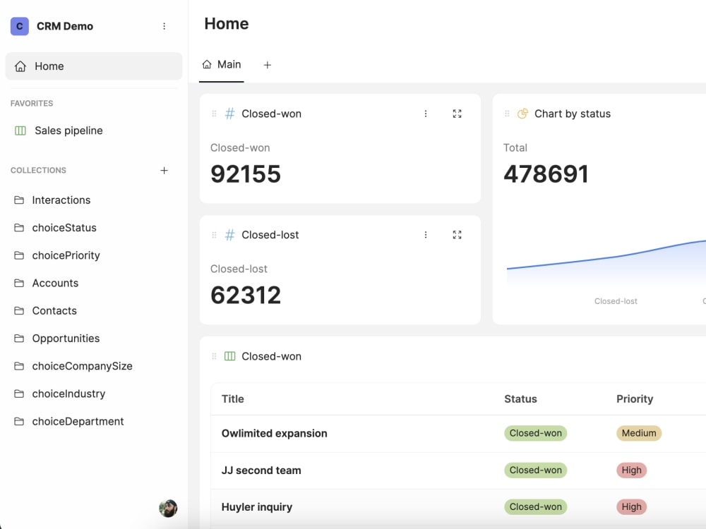Viewport: 706px width, 529px height.
Task: Switch to the Main dashboard tab
Action: pos(222,63)
